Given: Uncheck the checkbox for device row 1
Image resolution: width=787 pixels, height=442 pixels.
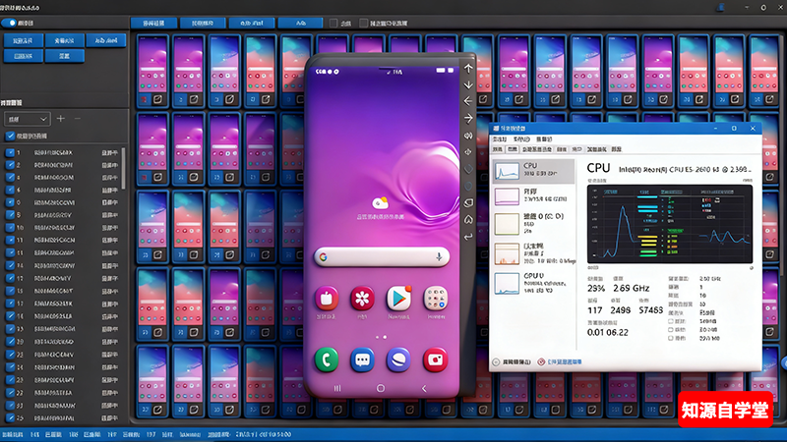Looking at the screenshot, I should [11, 152].
